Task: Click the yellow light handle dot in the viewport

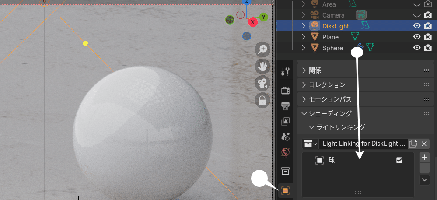Action: point(85,43)
